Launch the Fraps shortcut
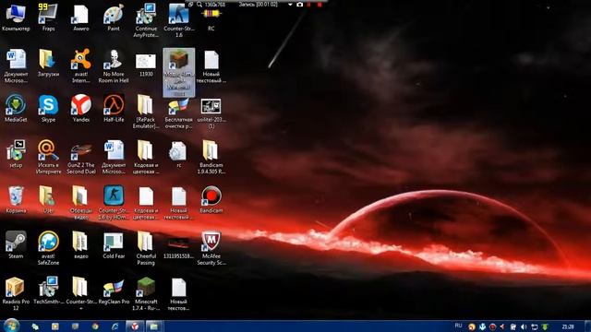The height and width of the screenshot is (332, 591). click(x=48, y=17)
